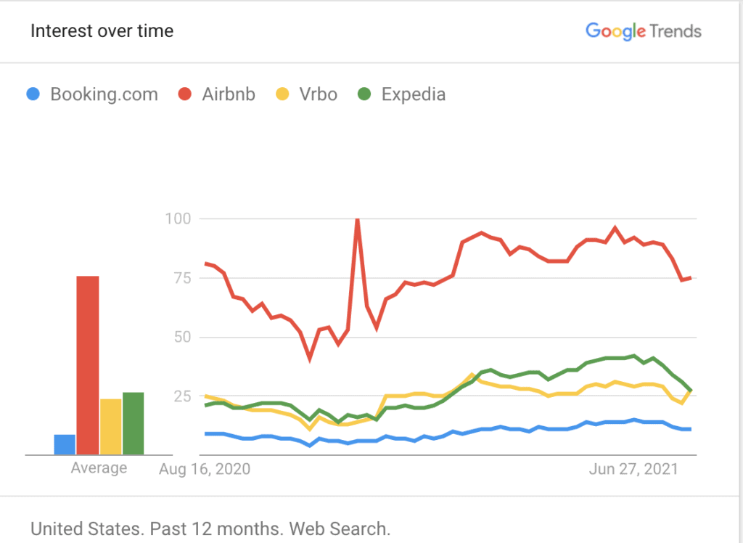The image size is (743, 543).
Task: Click the green Expedia legend dot
Action: tap(364, 94)
